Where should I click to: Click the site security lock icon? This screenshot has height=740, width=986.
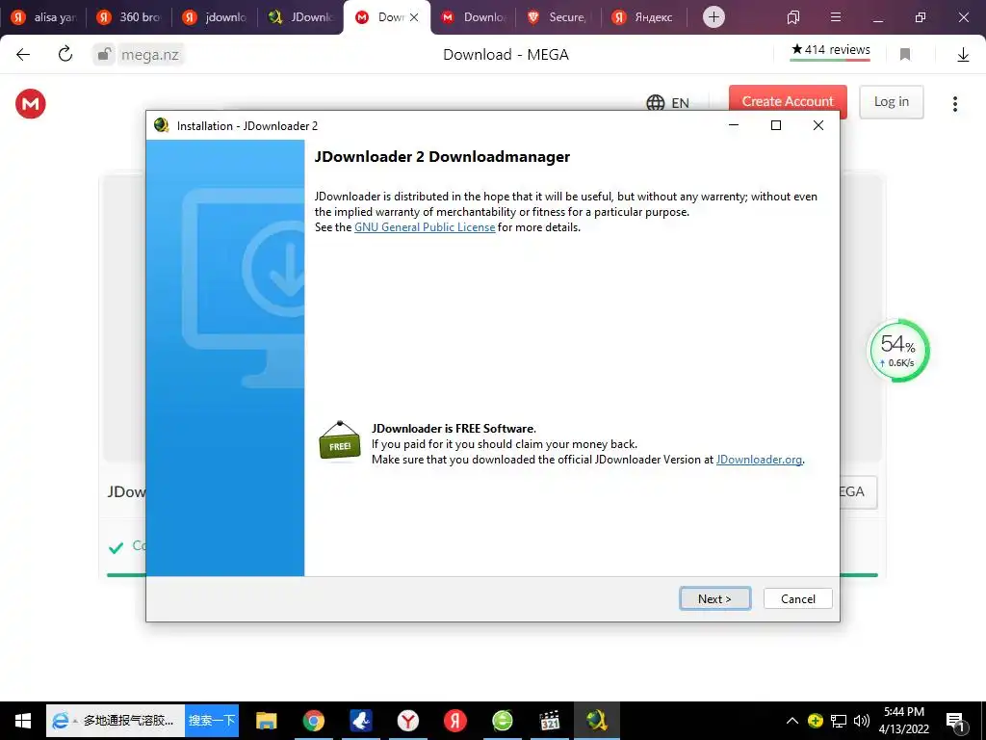104,55
